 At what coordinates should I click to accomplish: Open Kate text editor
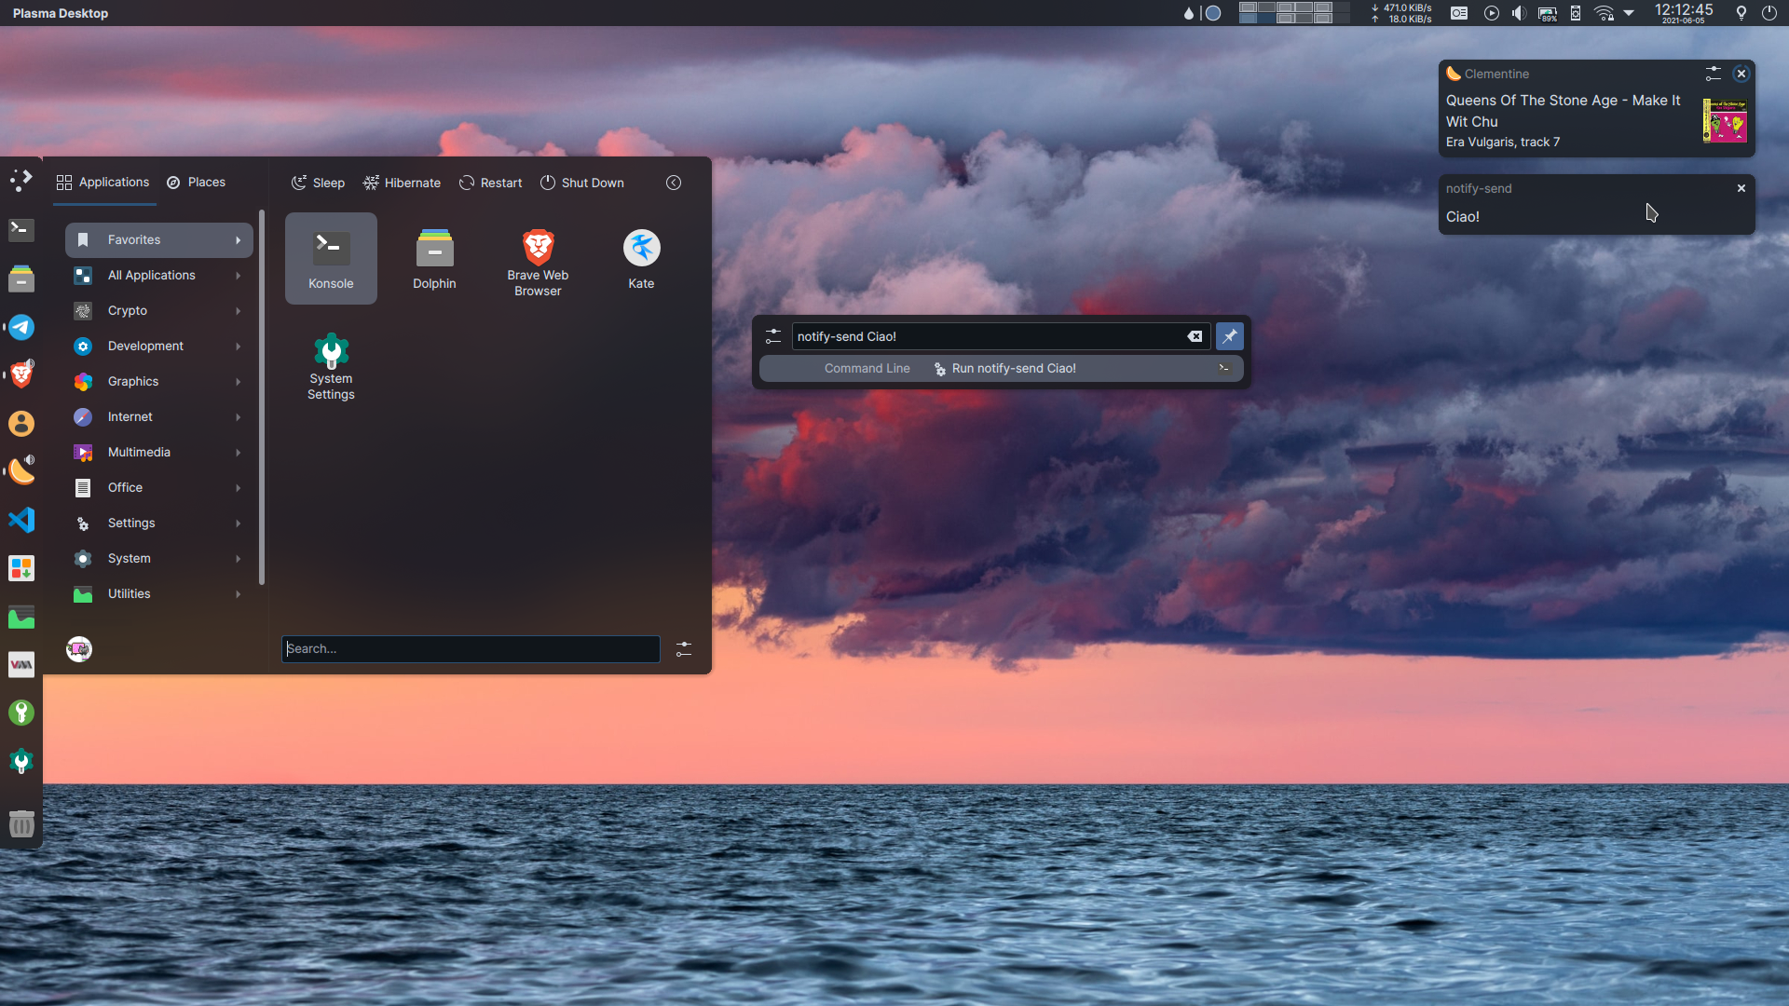point(641,258)
